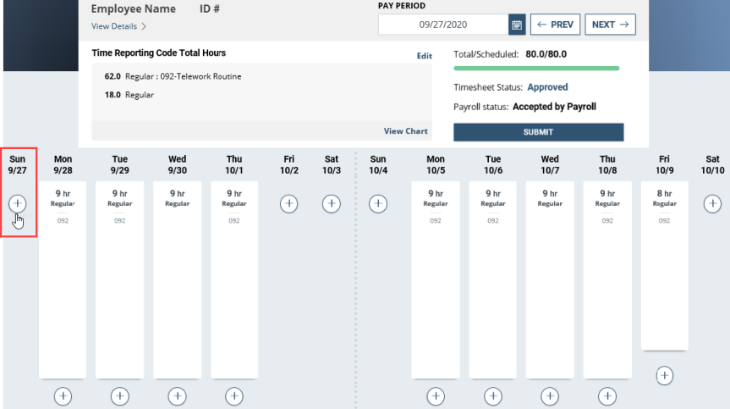Select the 62.0 Regular Telework Routine row
This screenshot has height=409, width=730.
pos(173,76)
